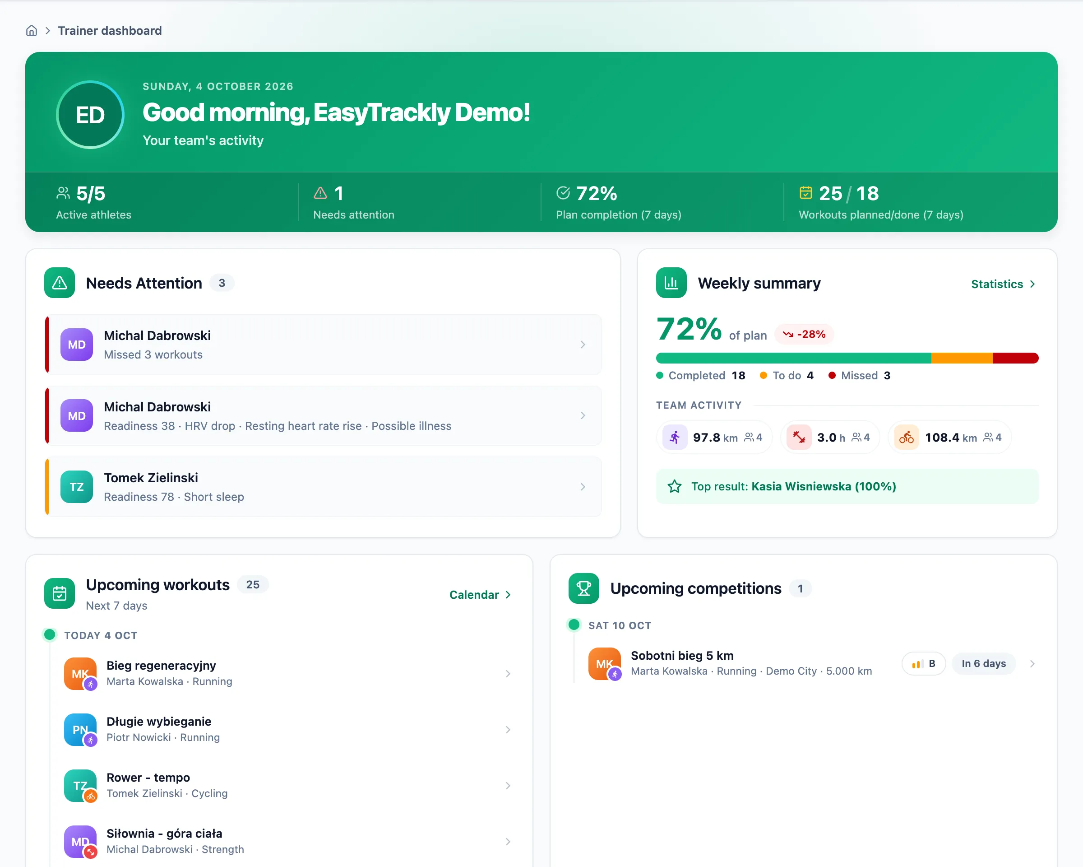
Task: Click 'Sobotni bieg 5 km' title
Action: pos(682,655)
